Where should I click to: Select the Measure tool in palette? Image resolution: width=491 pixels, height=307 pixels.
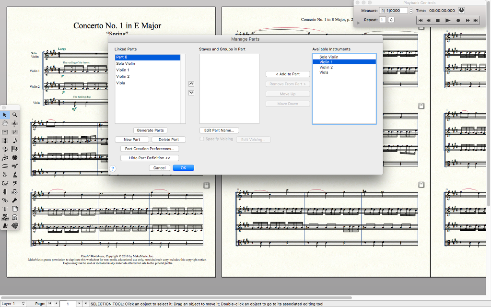(x=5, y=132)
